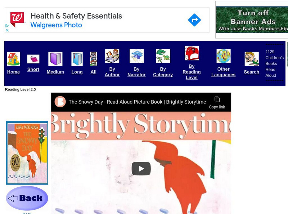The height and width of the screenshot is (214, 288).
Task: Open the By Reading Level link
Action: [192, 72]
